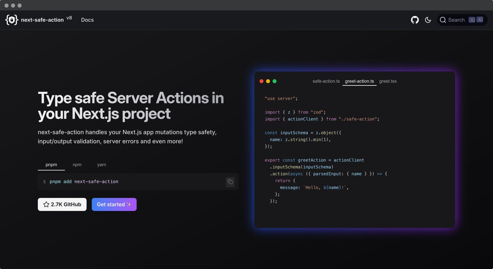
Task: Select the greet-action.ts tab
Action: [x=359, y=81]
